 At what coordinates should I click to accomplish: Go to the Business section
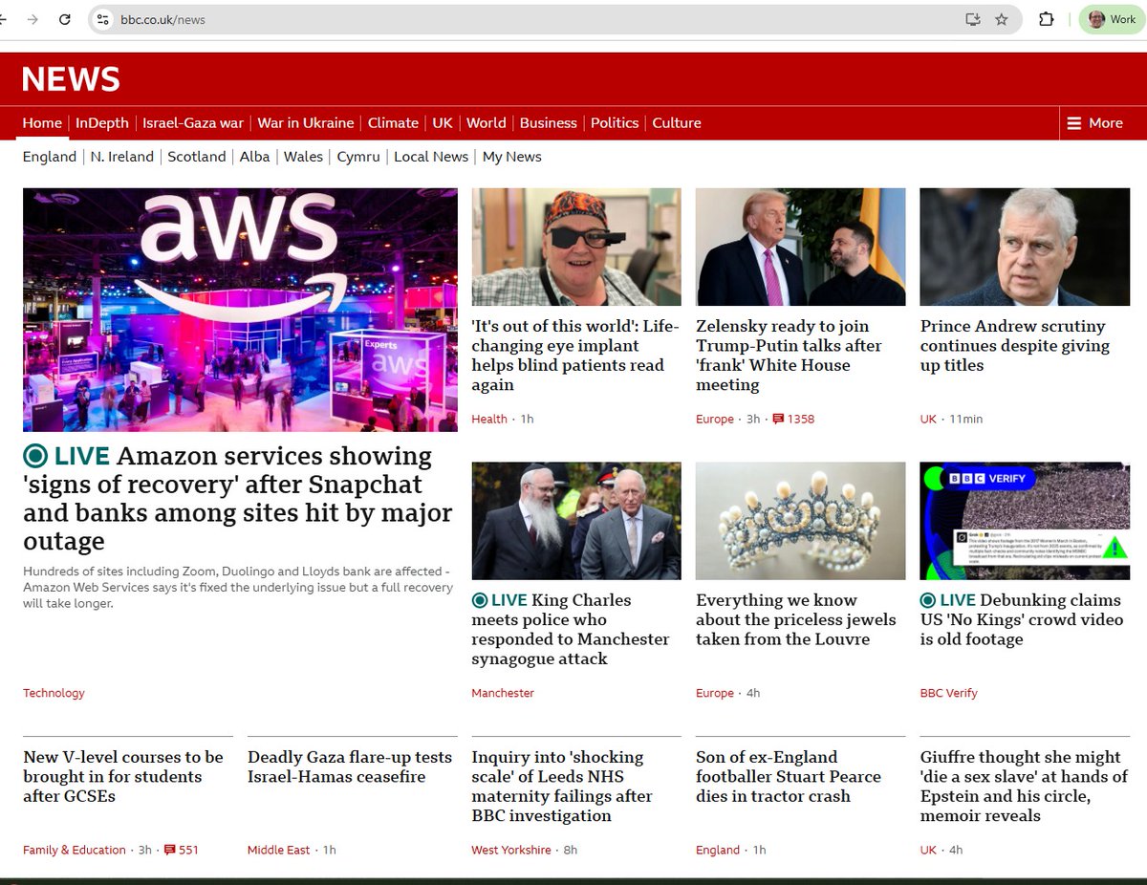(549, 122)
